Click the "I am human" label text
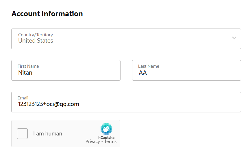250x149 pixels. [48, 134]
